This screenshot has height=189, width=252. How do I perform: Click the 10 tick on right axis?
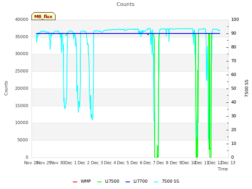coord(233,143)
